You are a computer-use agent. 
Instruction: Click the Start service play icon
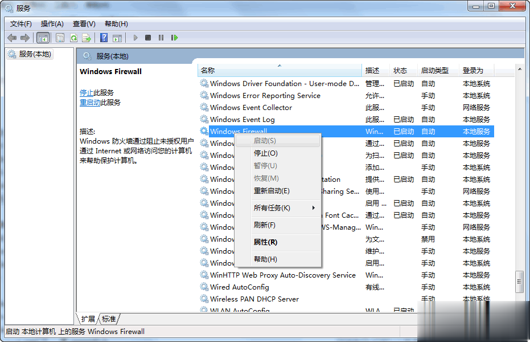[x=135, y=38]
